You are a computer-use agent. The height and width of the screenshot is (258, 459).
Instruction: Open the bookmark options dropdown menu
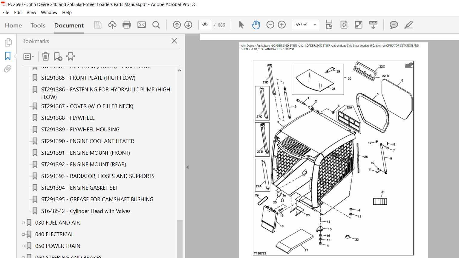tap(29, 56)
